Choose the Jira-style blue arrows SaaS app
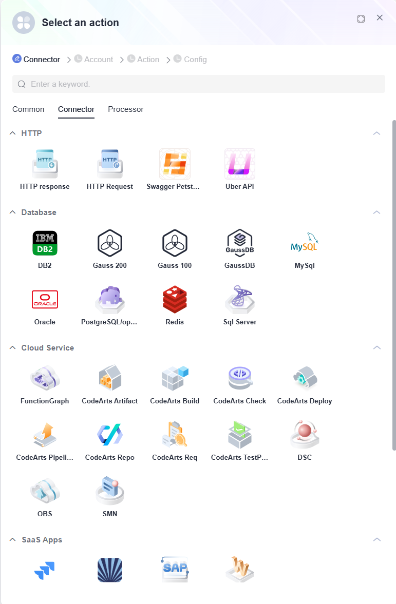The width and height of the screenshot is (396, 604). (45, 570)
